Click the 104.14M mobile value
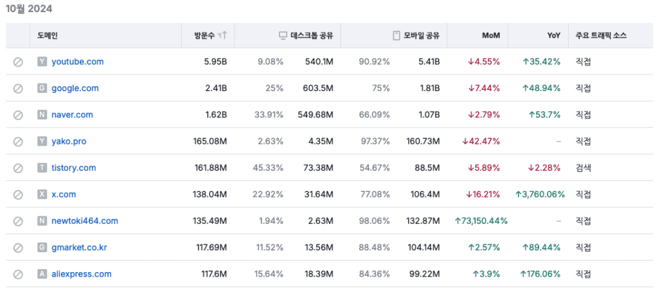 point(423,248)
